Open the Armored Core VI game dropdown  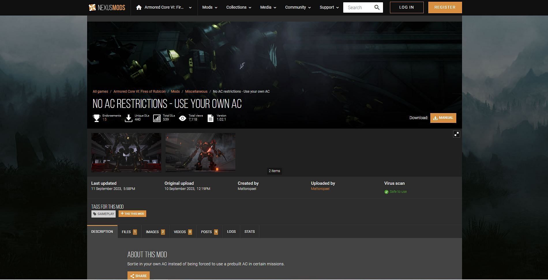(190, 8)
